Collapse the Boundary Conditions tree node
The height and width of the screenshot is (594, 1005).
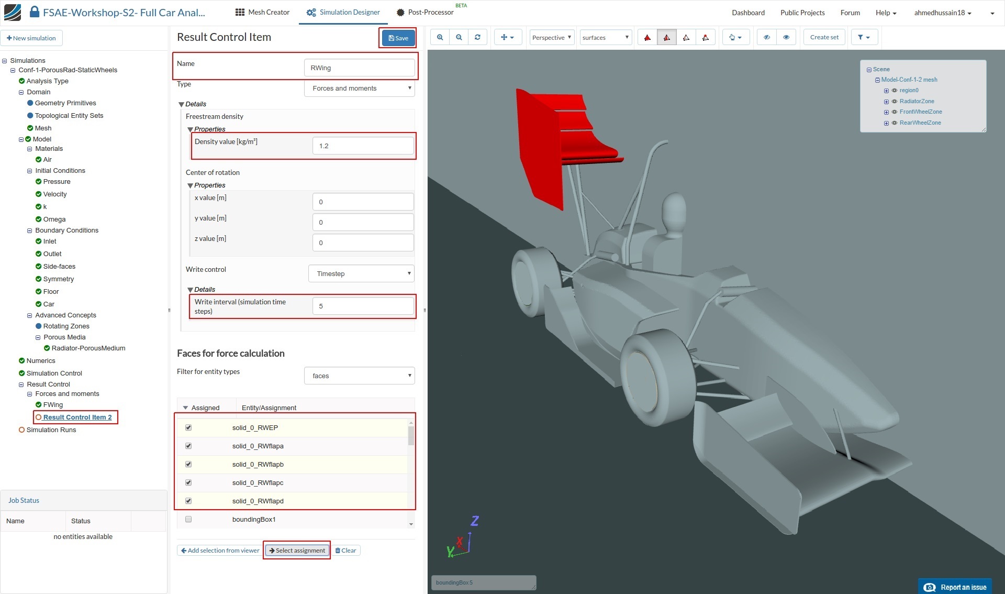[30, 230]
